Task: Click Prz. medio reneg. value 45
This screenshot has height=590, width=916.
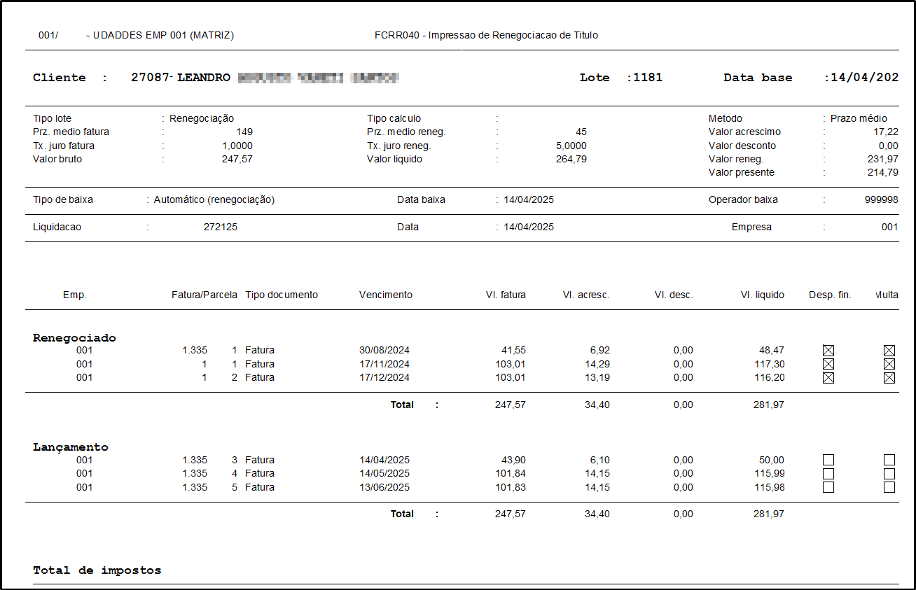Action: click(x=581, y=132)
